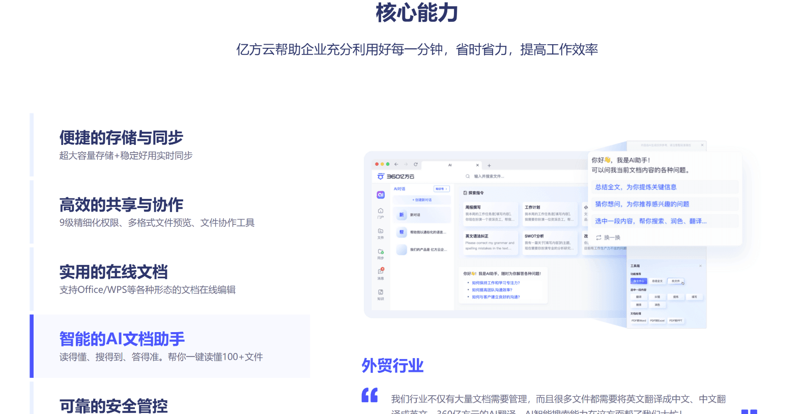
Task: Switch to the 高效的共享与协作 tab
Action: point(170,212)
